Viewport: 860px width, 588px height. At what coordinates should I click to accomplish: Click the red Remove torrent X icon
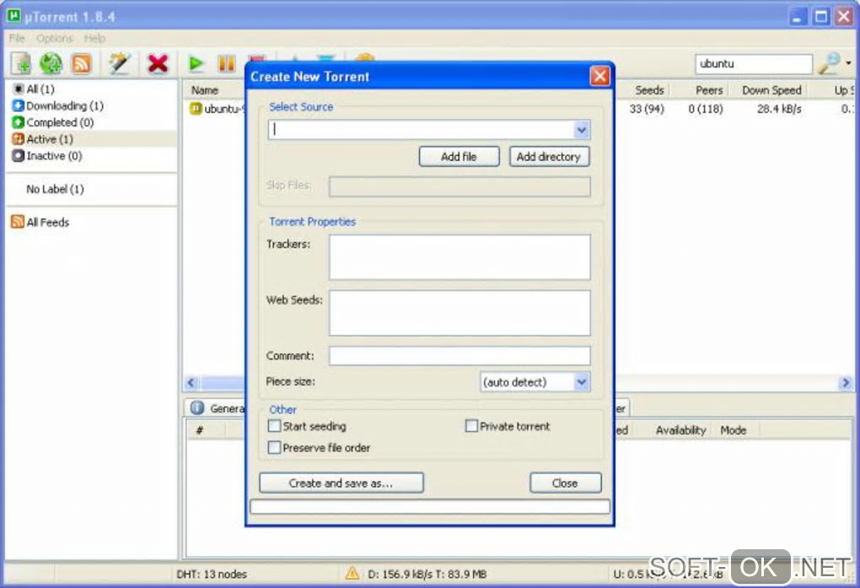click(158, 63)
